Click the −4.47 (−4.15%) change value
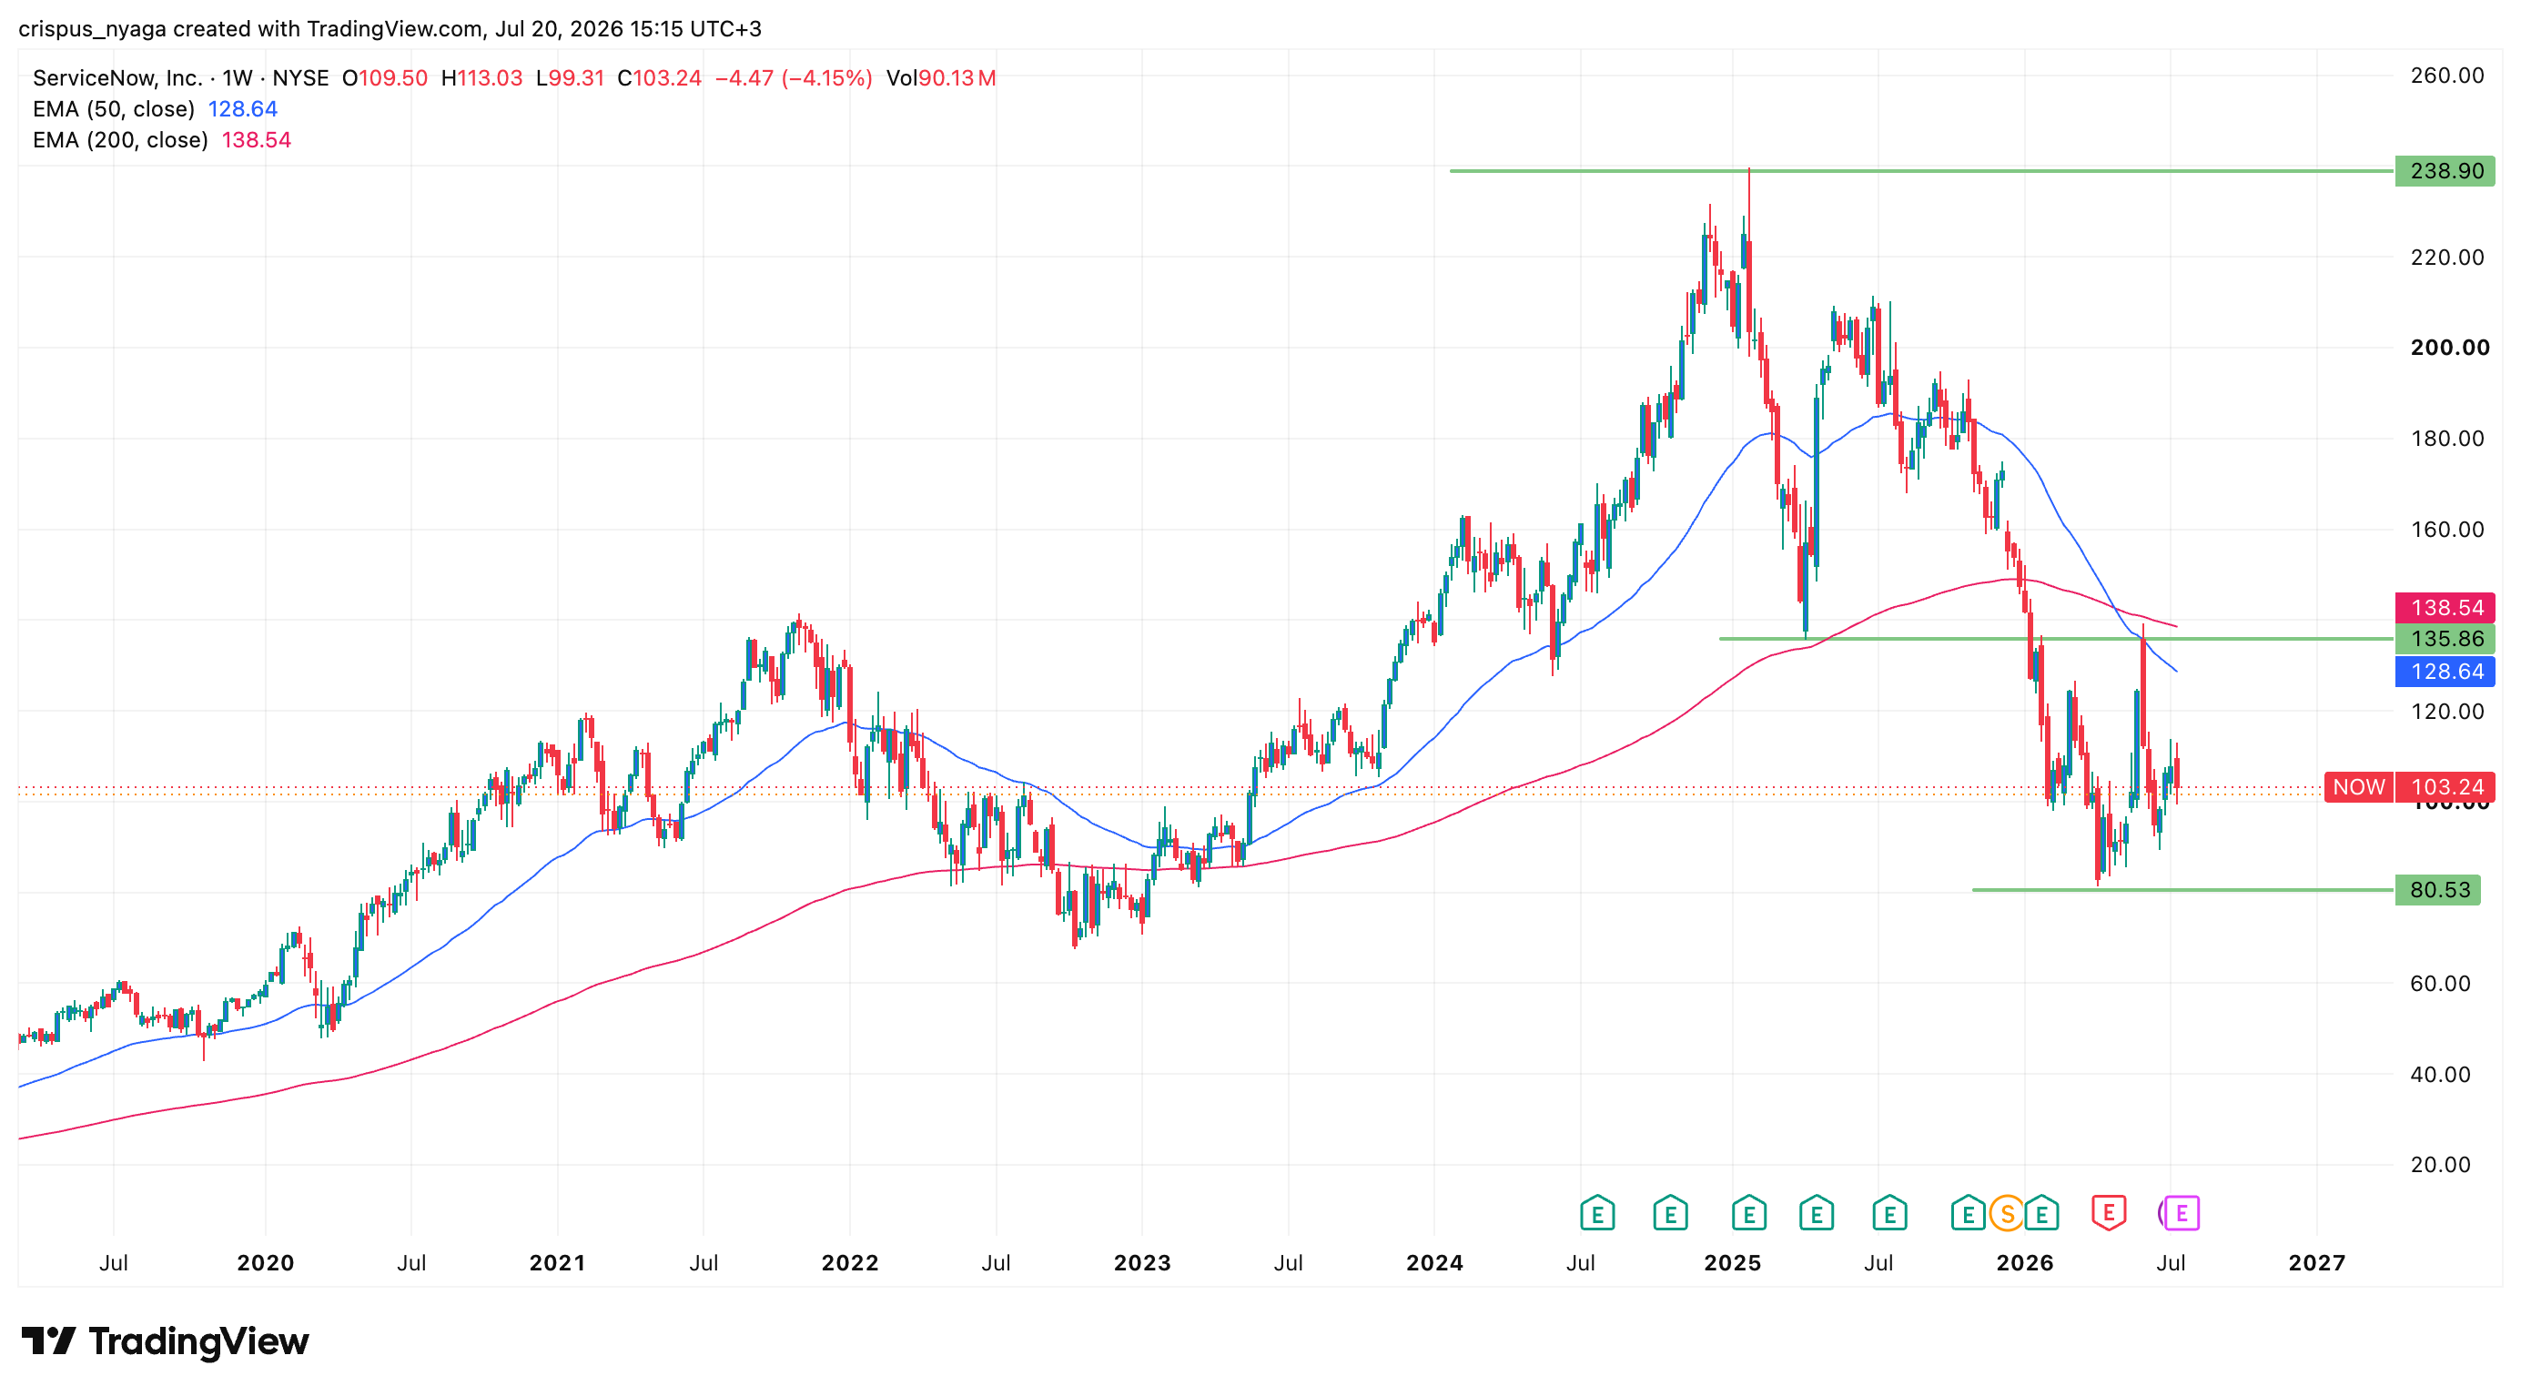The height and width of the screenshot is (1396, 2521). click(x=794, y=77)
